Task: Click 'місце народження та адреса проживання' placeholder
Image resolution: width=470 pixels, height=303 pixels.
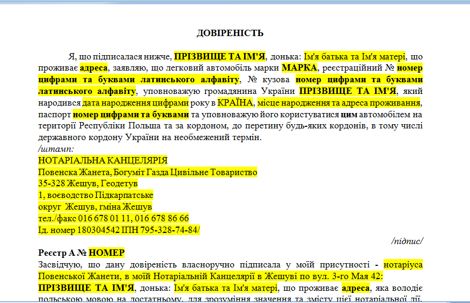Action: [341, 102]
